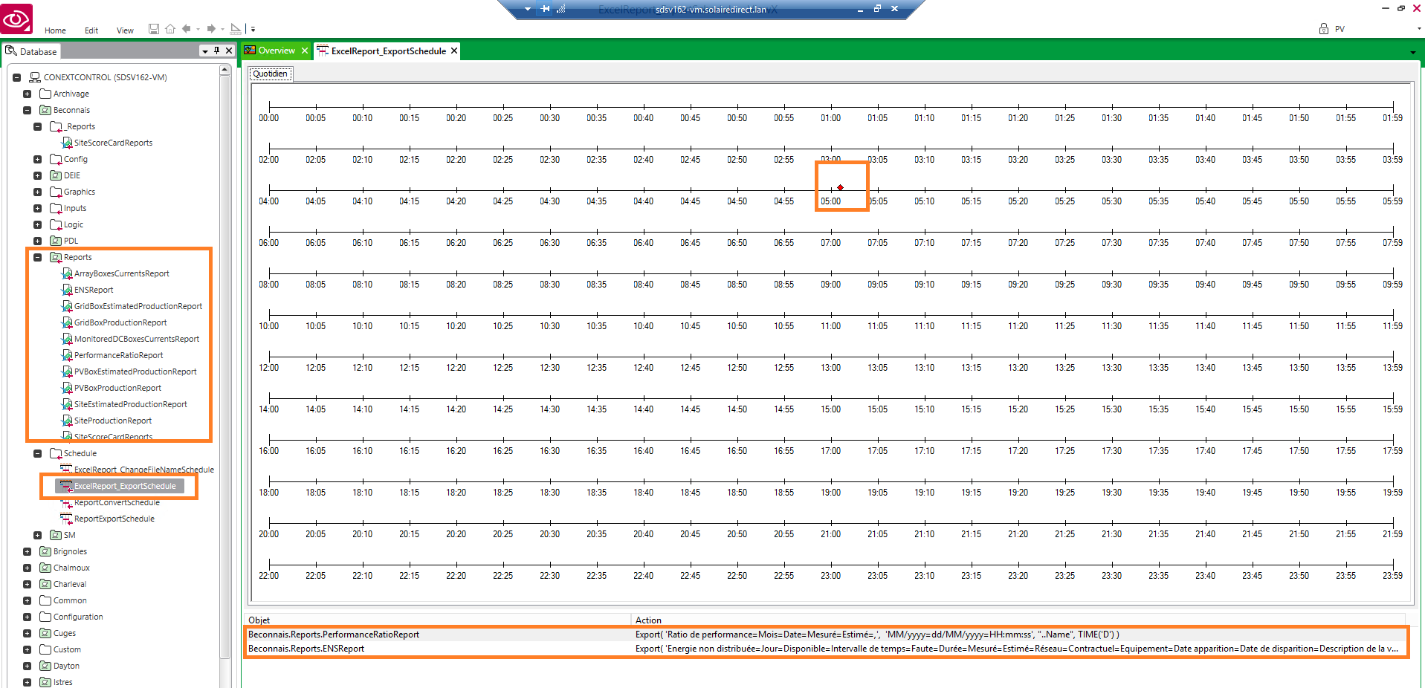Collapse the Reports folder under Beconnais
This screenshot has width=1425, height=688.
pyautogui.click(x=37, y=257)
